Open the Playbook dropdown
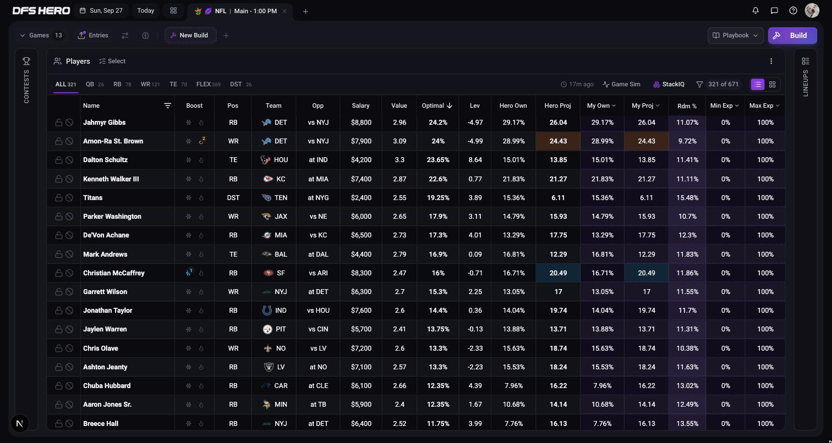The width and height of the screenshot is (832, 443). 735,35
